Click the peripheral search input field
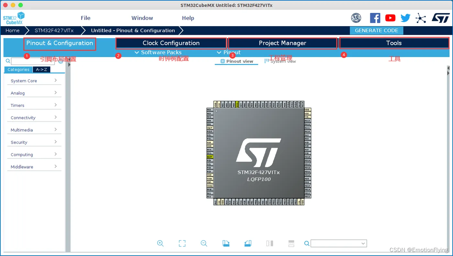Screen dimensions: 453x256 coord(33,61)
